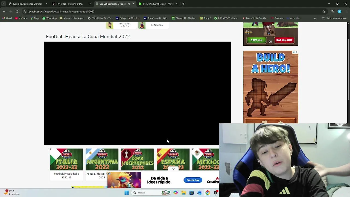
Task: Mute the Los Cabezones tab audio icon
Action: (129, 4)
